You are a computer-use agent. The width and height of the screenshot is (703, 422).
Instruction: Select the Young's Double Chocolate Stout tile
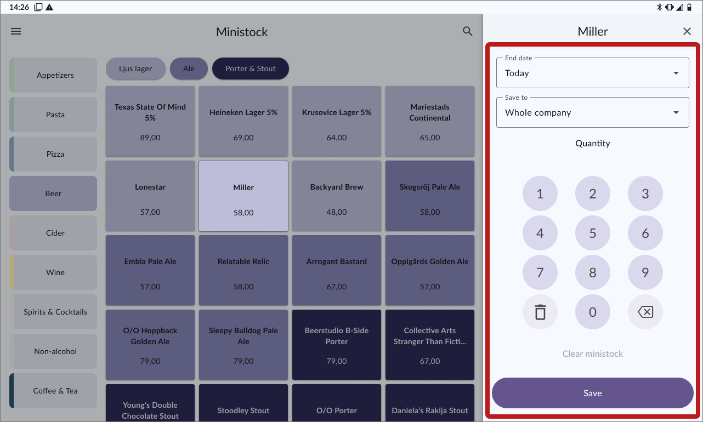point(150,403)
